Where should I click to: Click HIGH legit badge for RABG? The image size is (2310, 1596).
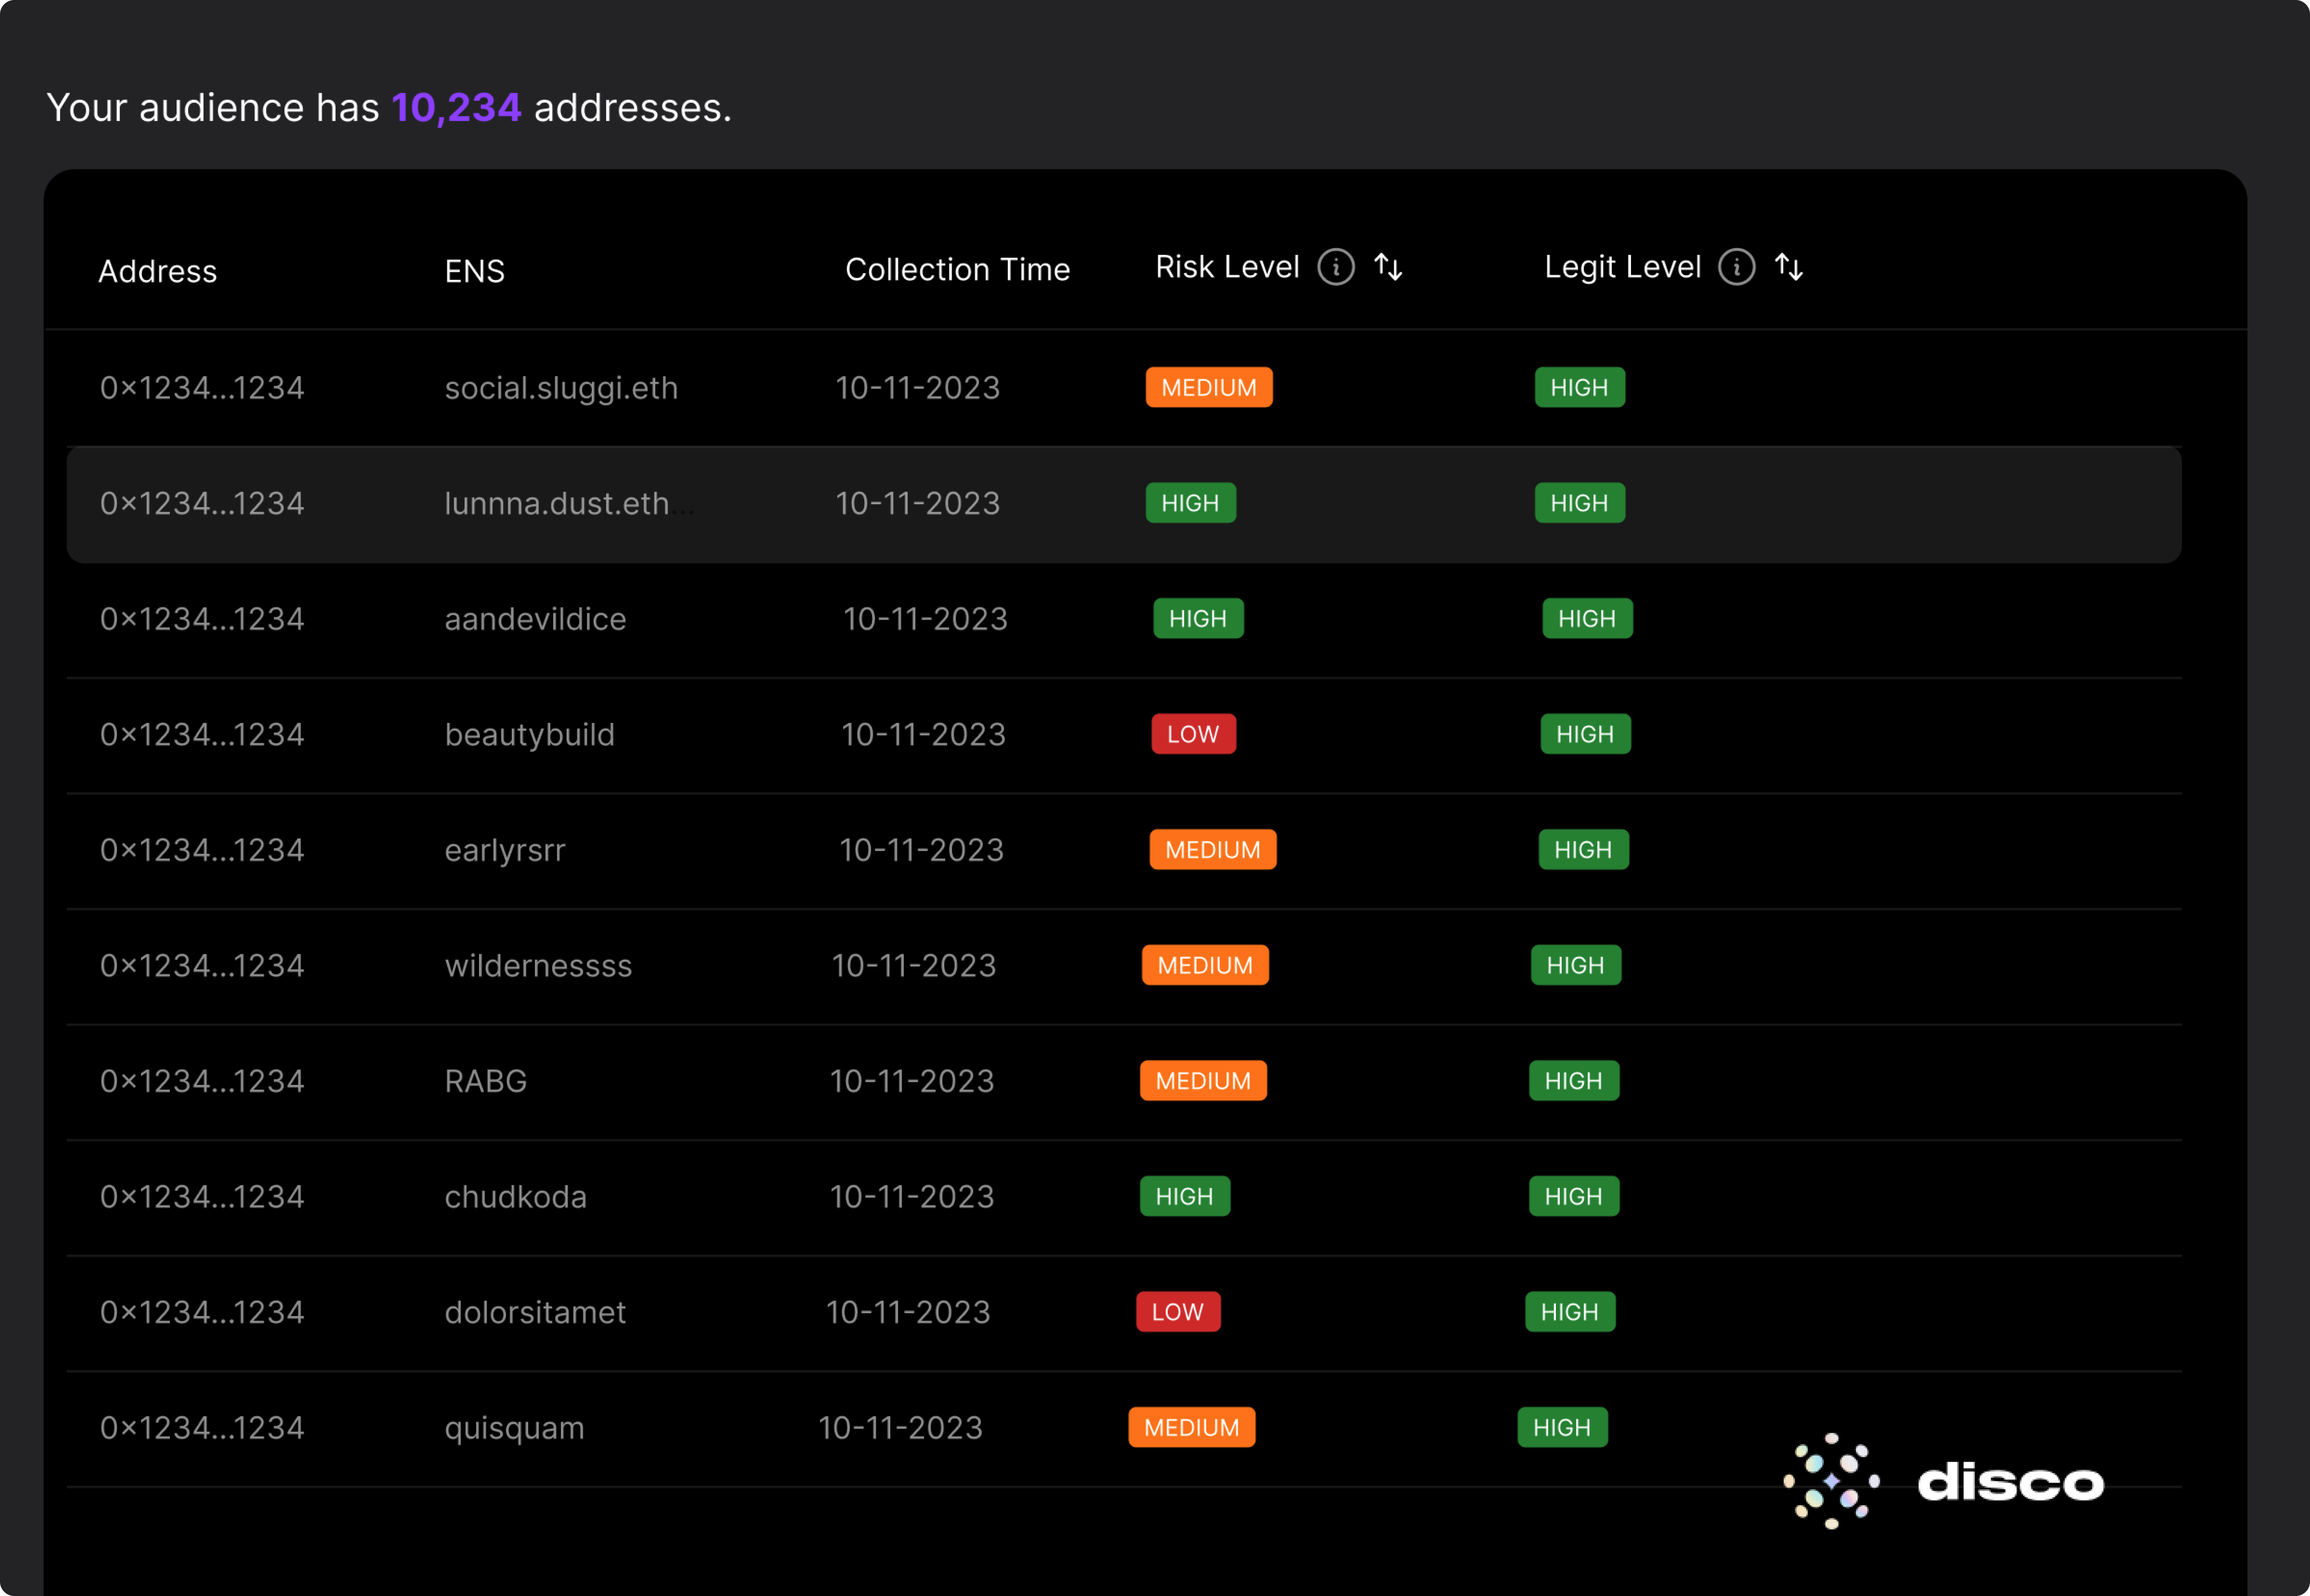click(x=1573, y=1080)
